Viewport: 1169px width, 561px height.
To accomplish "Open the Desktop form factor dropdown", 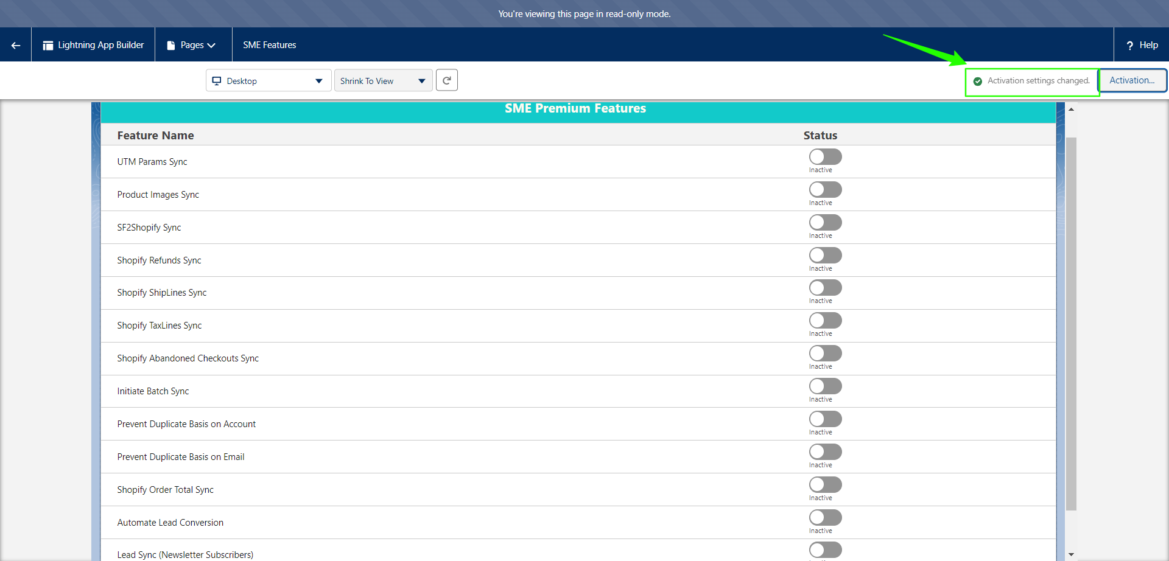I will point(269,80).
